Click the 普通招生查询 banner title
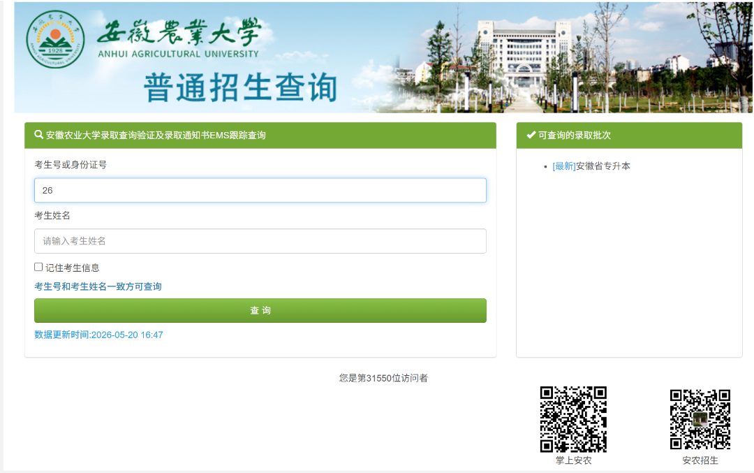Screen dimensions: 754x473 (x=240, y=87)
